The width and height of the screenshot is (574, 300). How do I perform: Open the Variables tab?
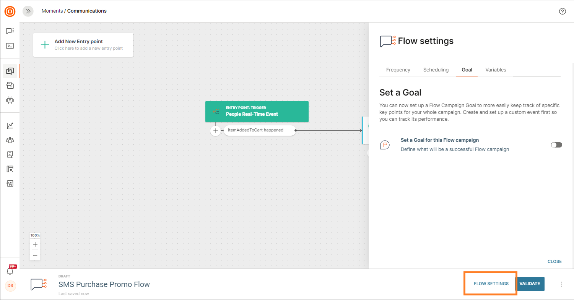[x=496, y=70]
